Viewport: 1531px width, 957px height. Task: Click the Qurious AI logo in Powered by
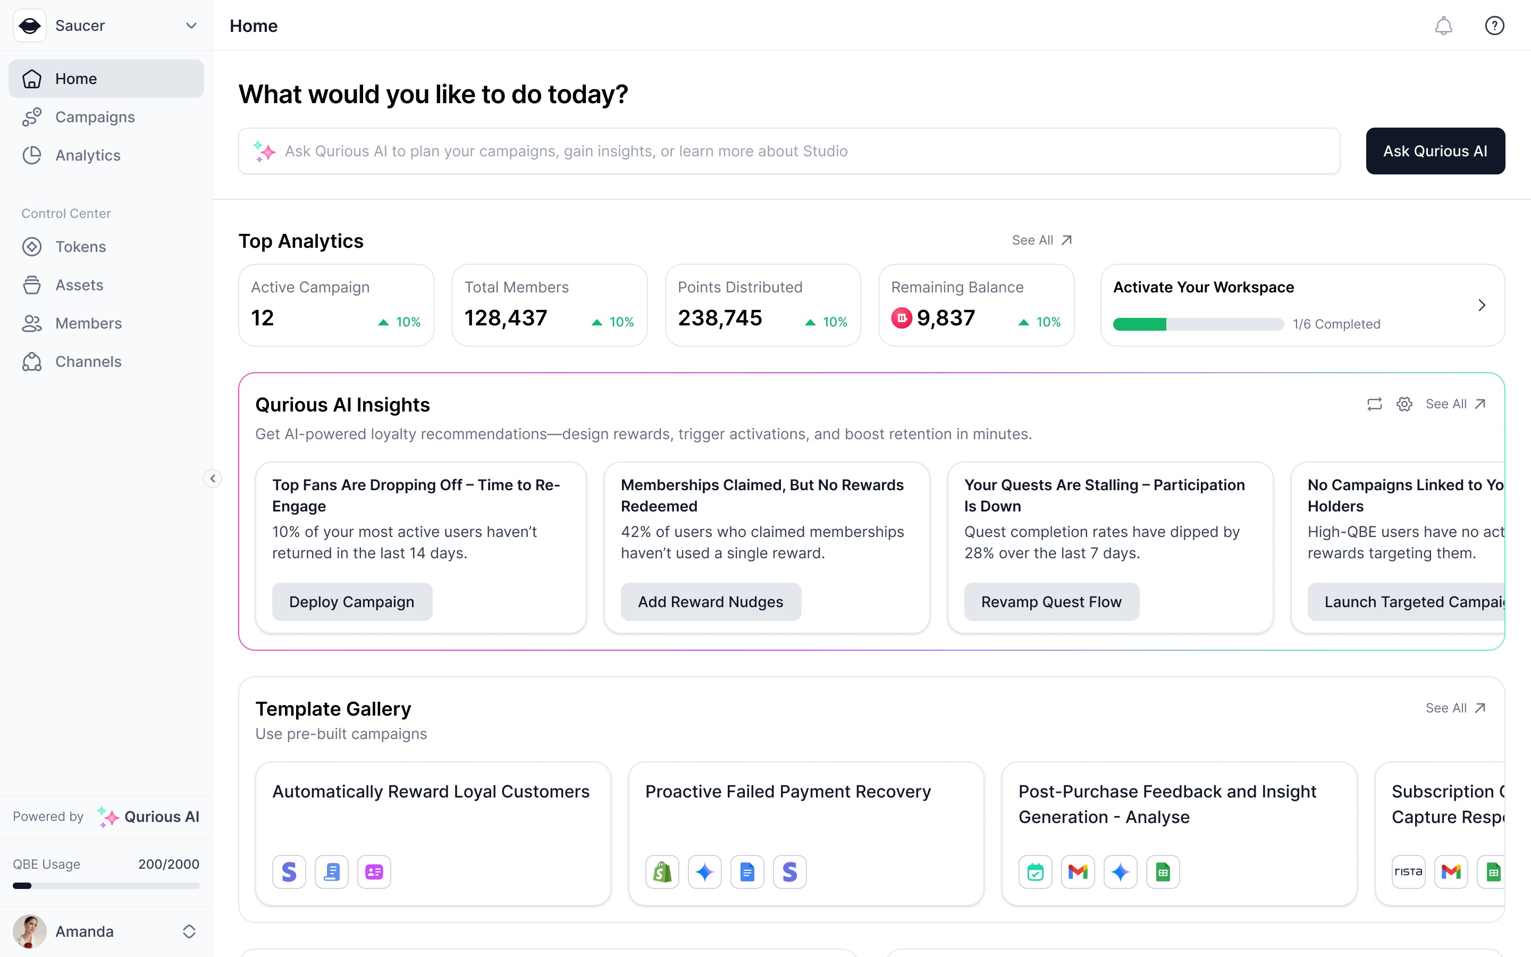pyautogui.click(x=148, y=817)
